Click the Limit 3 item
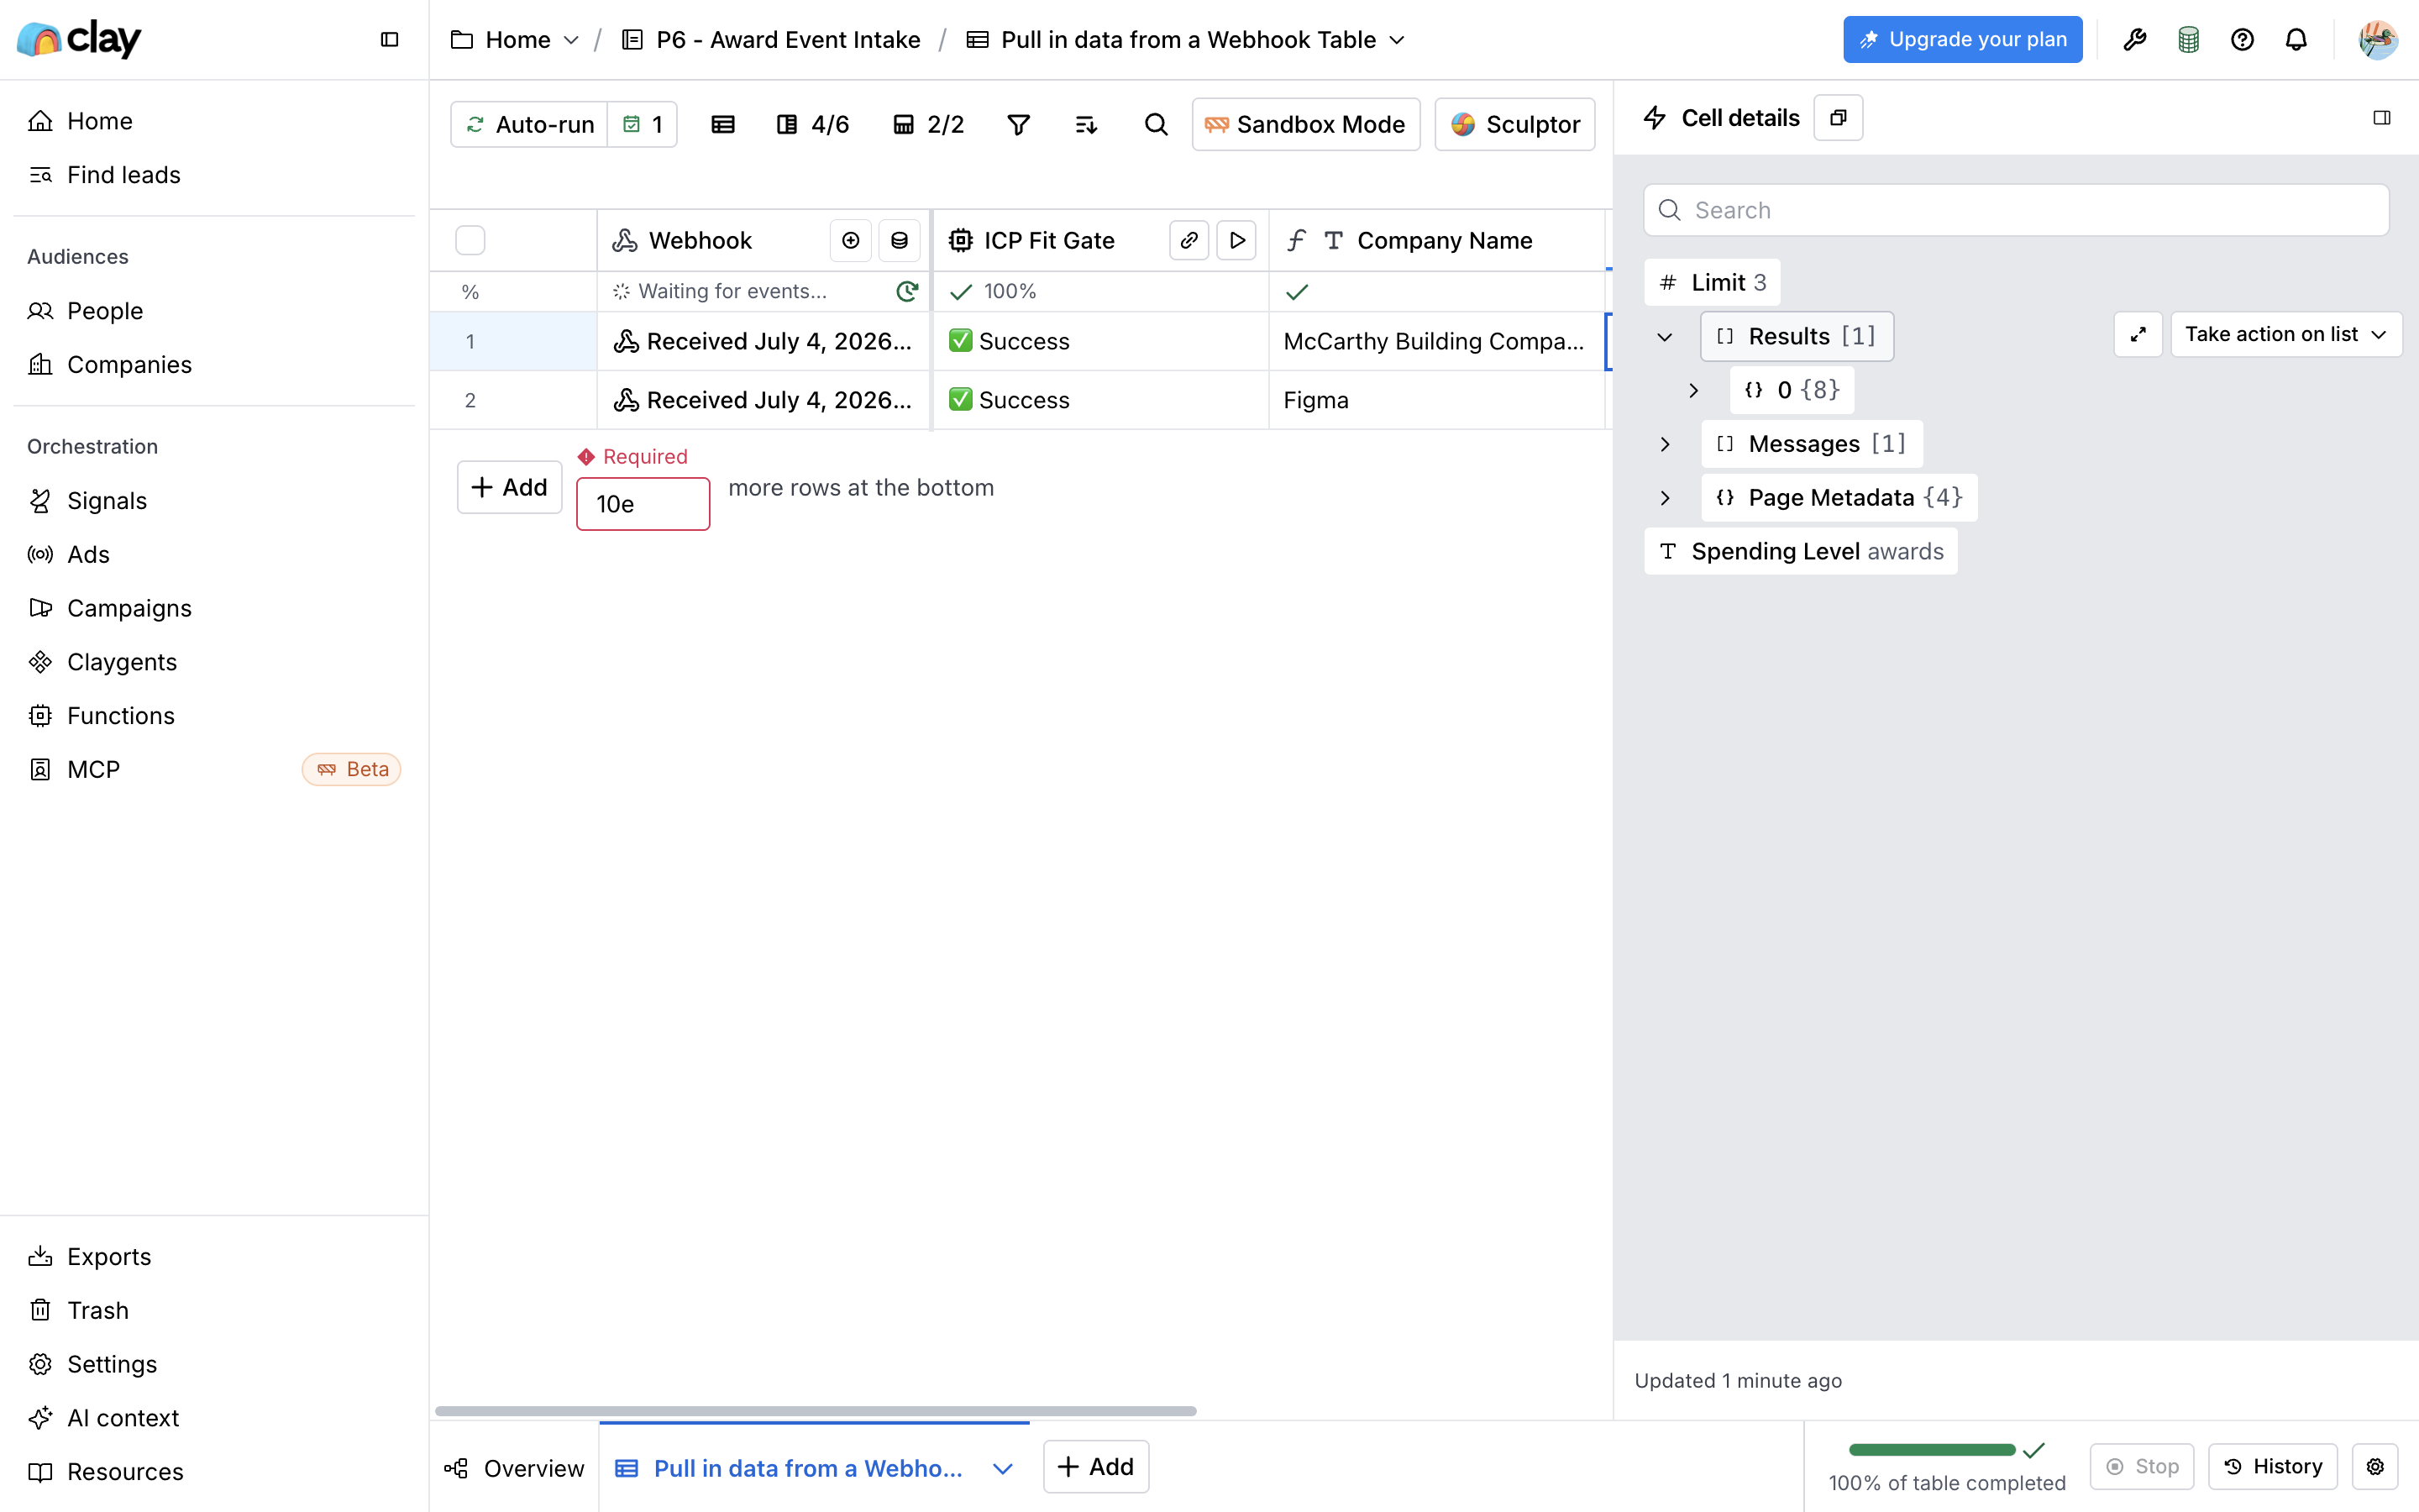Viewport: 2419px width, 1512px height. 1711,282
